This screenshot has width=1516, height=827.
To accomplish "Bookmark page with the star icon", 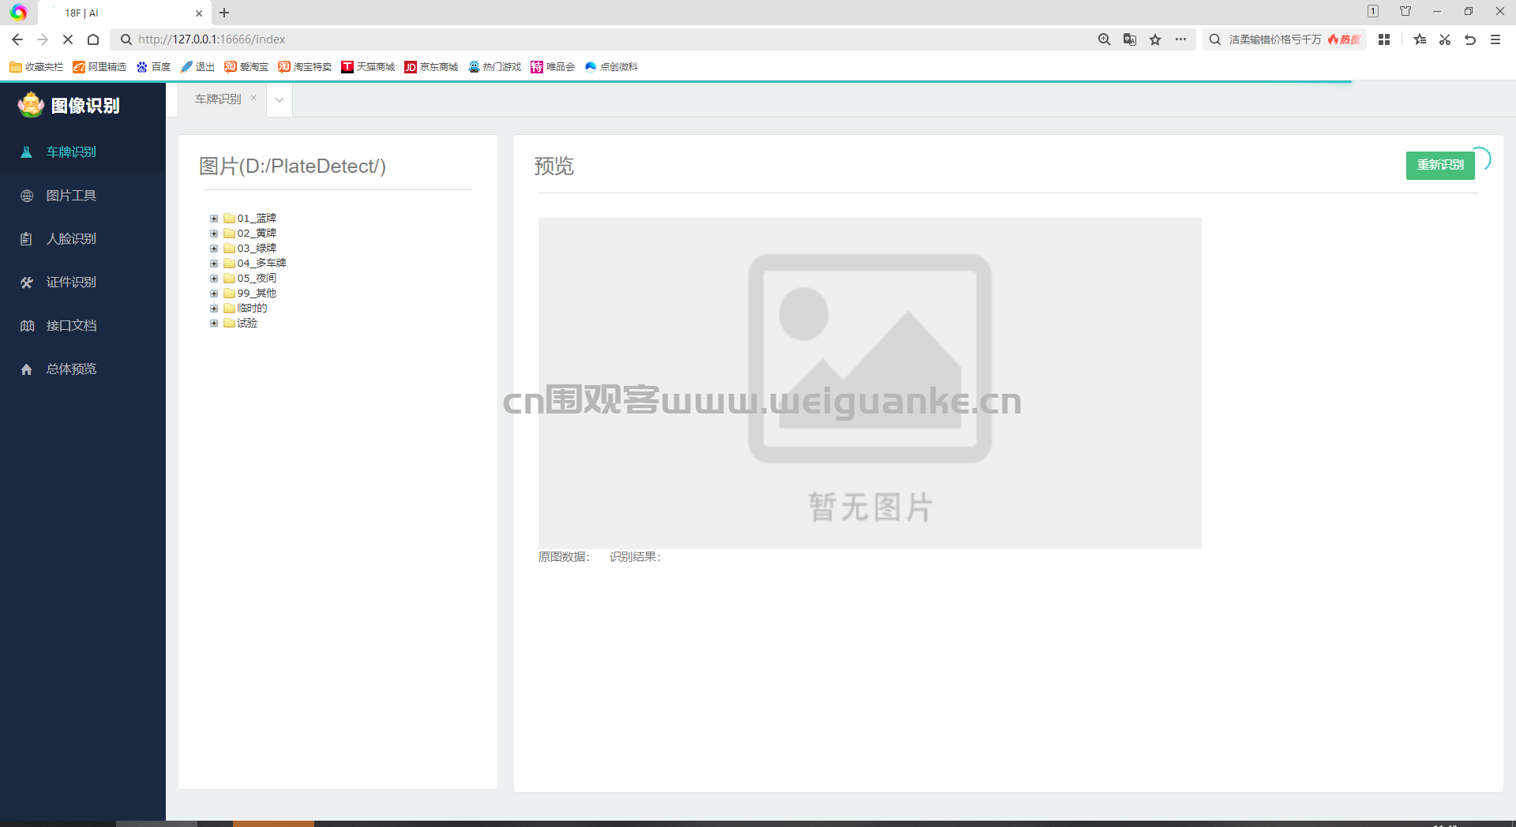I will click(1155, 39).
